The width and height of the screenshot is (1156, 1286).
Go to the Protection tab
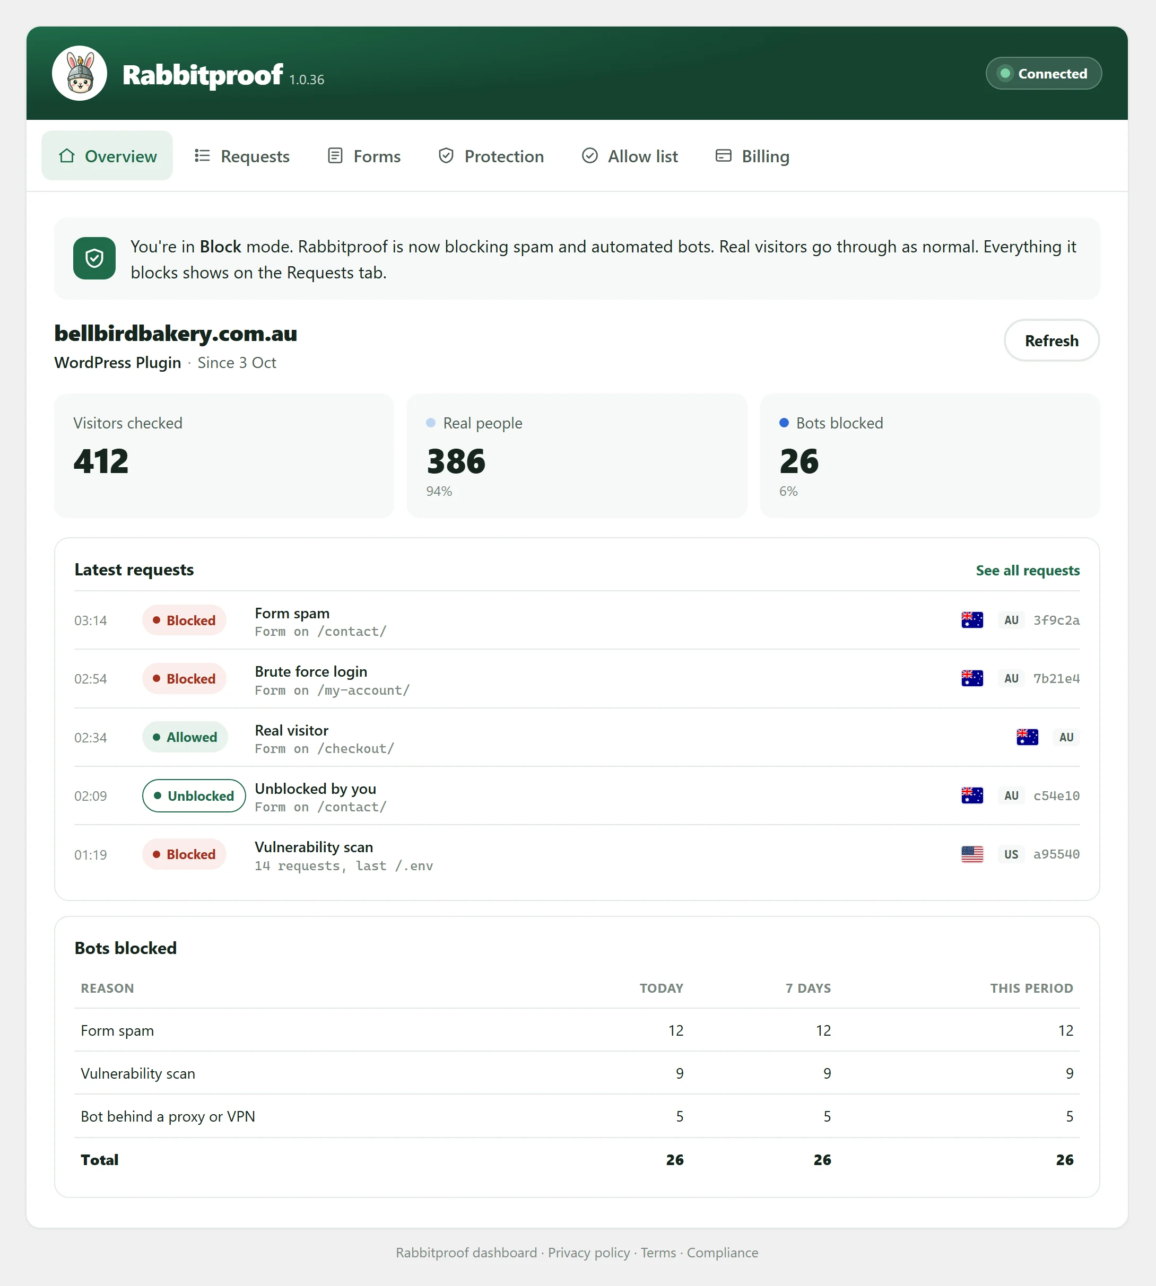click(491, 155)
